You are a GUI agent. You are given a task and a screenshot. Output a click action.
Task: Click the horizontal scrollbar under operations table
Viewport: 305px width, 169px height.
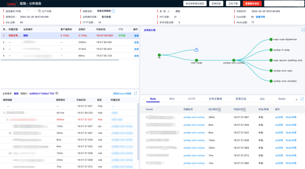tap(60, 60)
